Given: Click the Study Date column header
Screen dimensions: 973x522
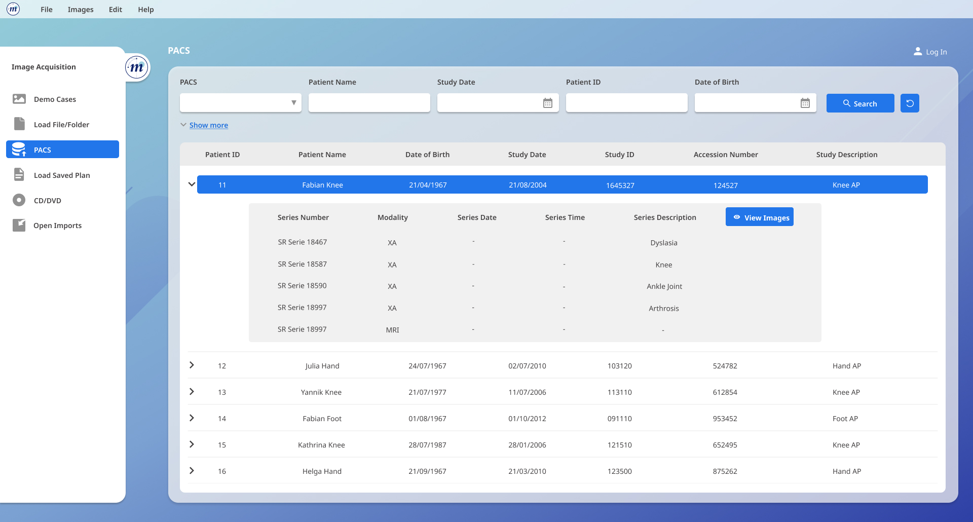Looking at the screenshot, I should coord(527,155).
